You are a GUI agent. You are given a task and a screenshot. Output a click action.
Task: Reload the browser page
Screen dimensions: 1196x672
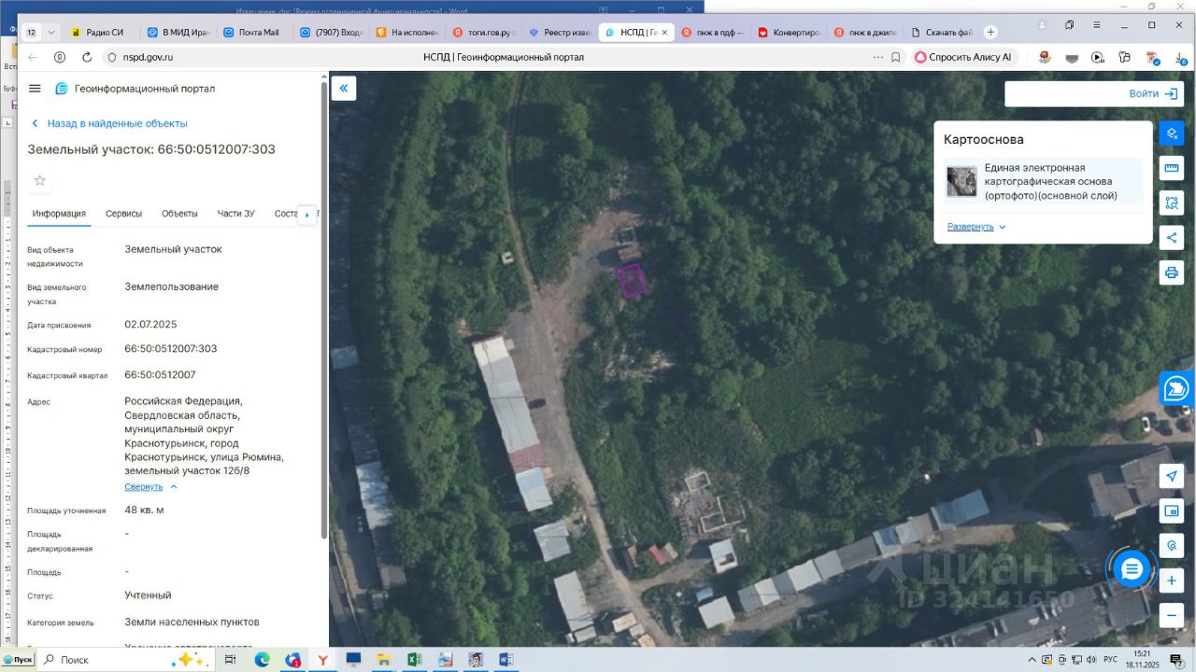(x=87, y=57)
